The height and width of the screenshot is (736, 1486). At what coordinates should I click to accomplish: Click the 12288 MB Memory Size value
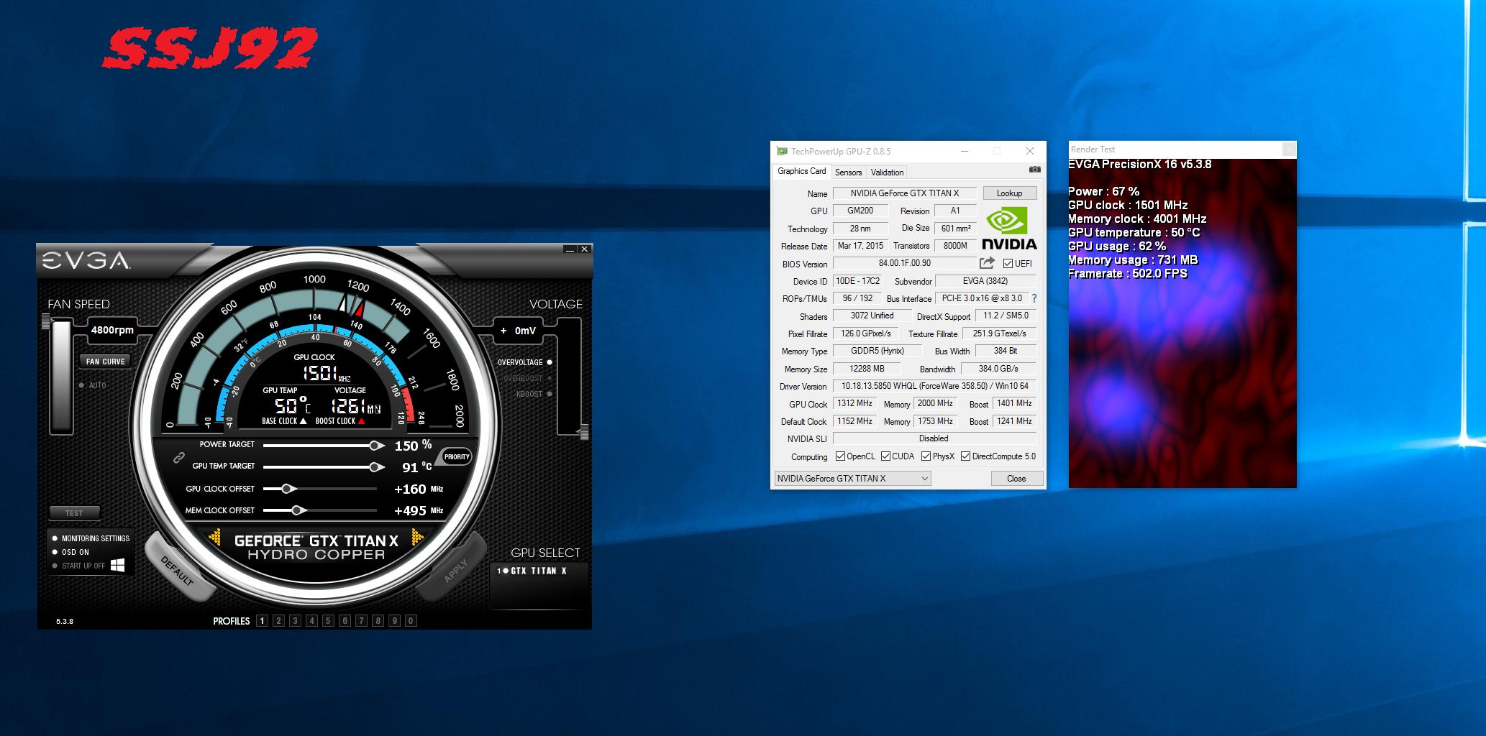pos(867,369)
